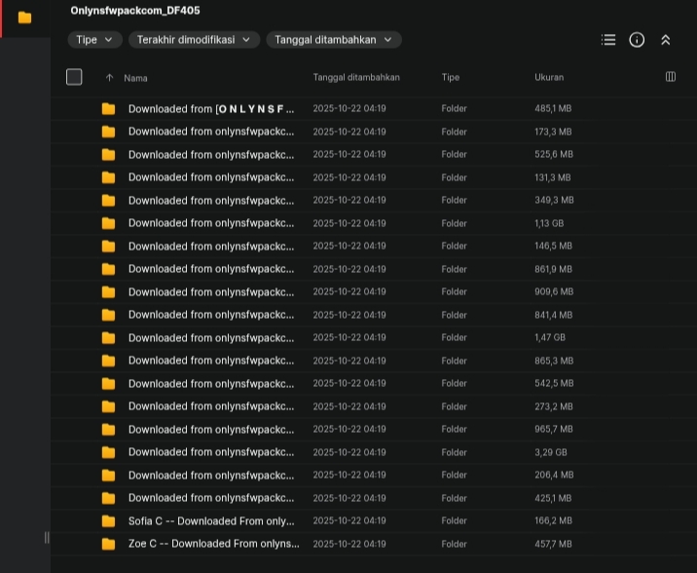
Task: Click the Zoe C folder icon
Action: tap(108, 544)
